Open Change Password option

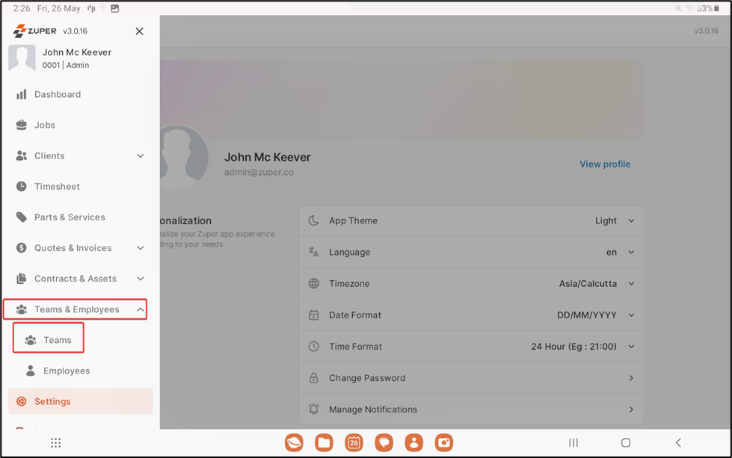471,378
